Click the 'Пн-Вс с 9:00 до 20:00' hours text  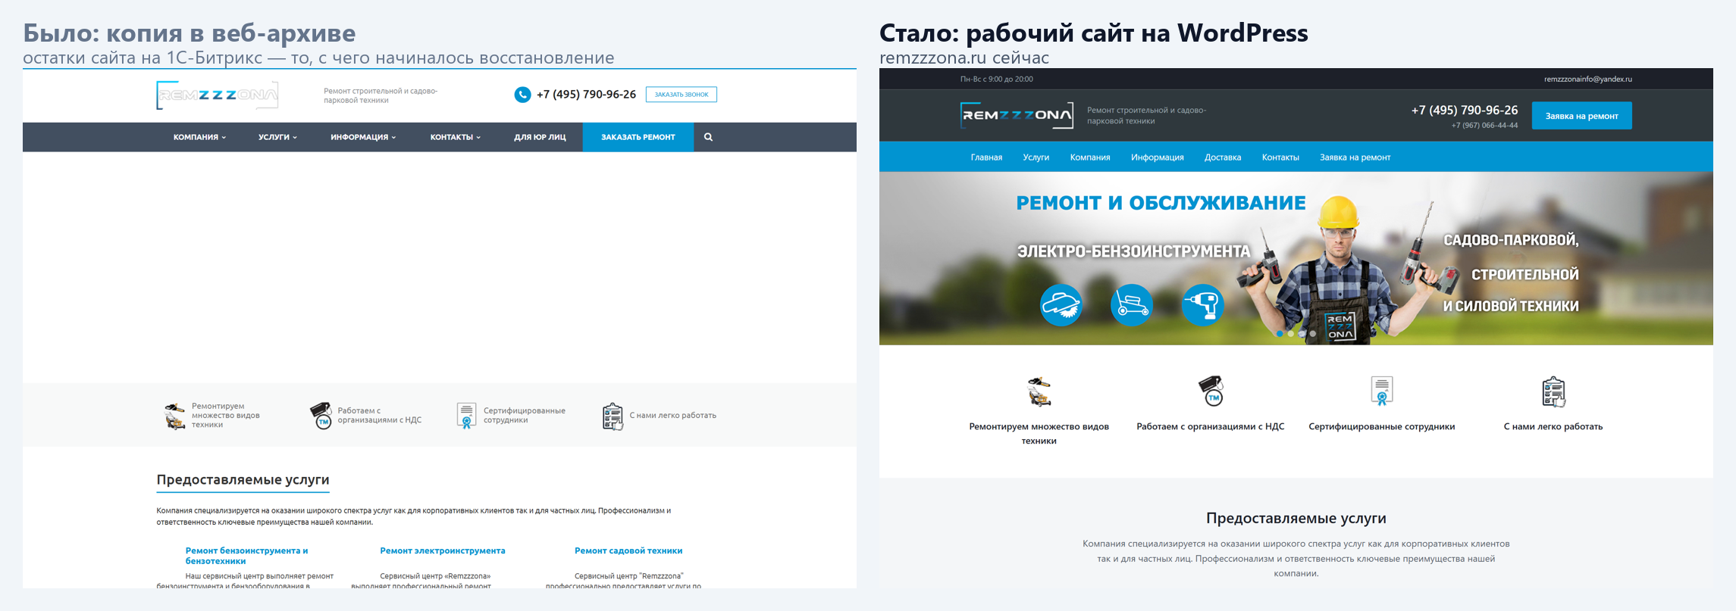(x=996, y=79)
